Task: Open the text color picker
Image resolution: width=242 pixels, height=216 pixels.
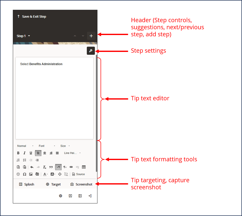Action: click(x=45, y=174)
